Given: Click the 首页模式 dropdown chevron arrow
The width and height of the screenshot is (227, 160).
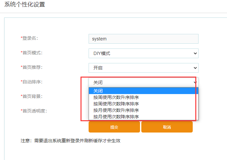Looking at the screenshot, I should 195,53.
